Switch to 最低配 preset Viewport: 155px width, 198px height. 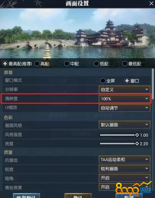[125, 63]
